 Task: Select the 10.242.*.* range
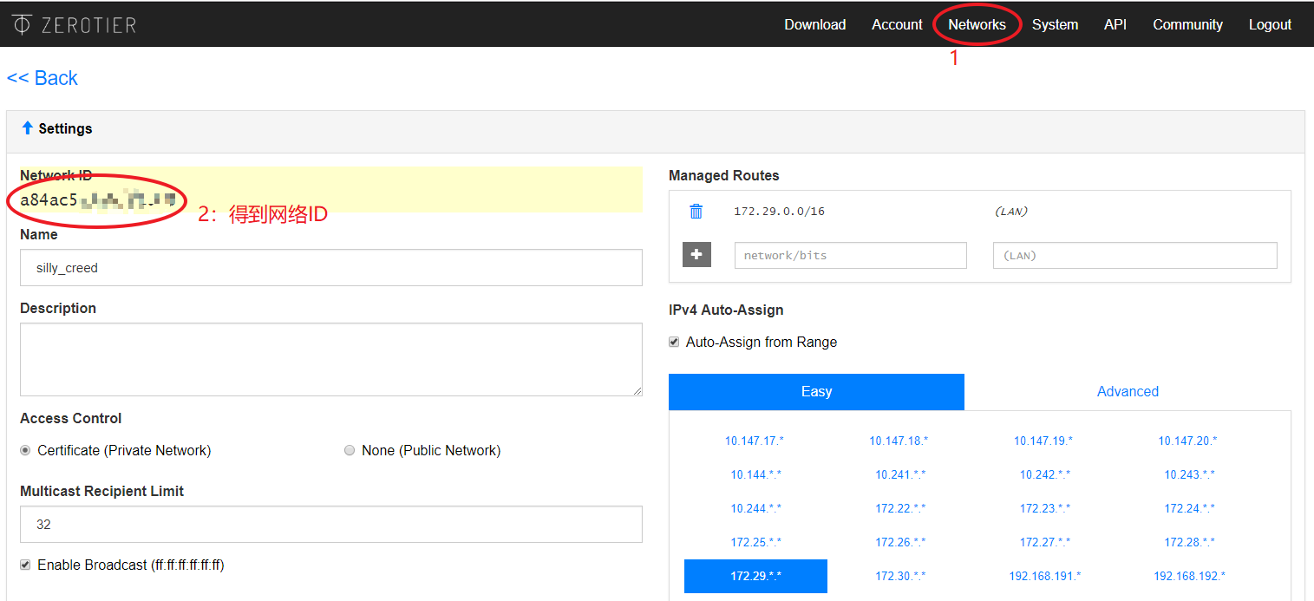pos(1045,474)
